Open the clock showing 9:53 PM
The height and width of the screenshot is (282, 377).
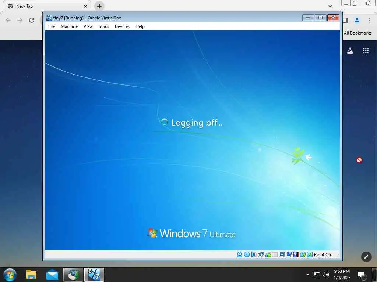(x=342, y=275)
